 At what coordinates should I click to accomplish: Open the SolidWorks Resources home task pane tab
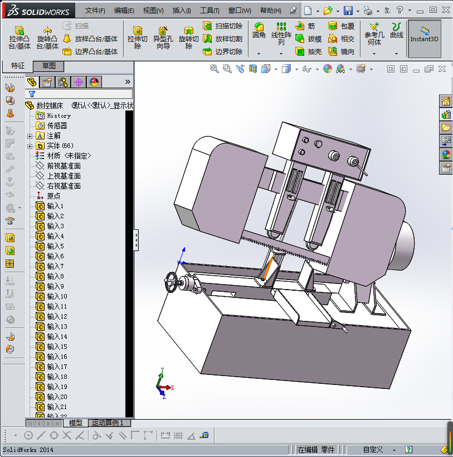pyautogui.click(x=446, y=102)
